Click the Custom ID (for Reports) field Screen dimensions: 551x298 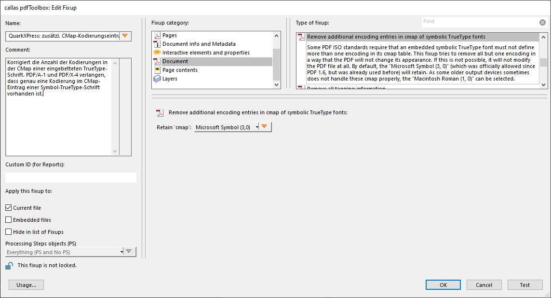[x=71, y=177]
